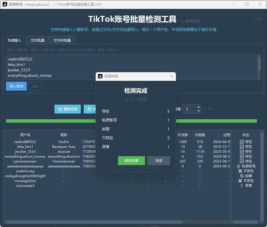Minimize the application window
Image resolution: width=267 pixels, height=227 pixels.
click(x=234, y=4)
